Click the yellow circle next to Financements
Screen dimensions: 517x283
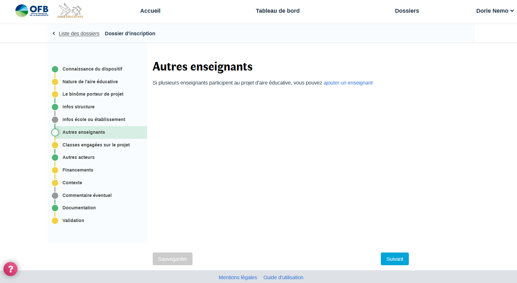(x=55, y=170)
